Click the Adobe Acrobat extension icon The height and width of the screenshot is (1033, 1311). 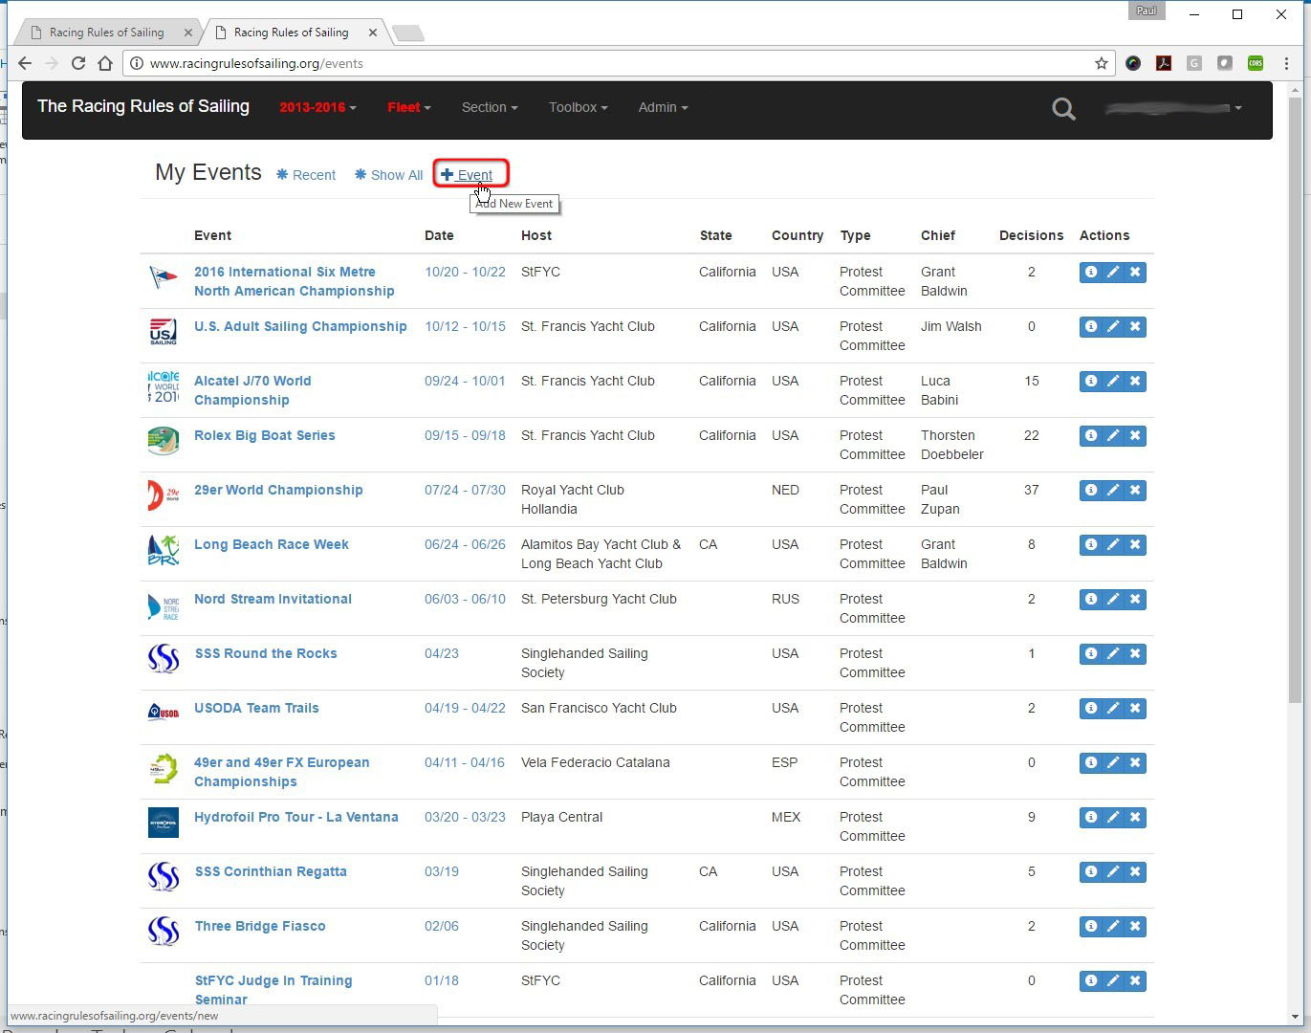1164,63
